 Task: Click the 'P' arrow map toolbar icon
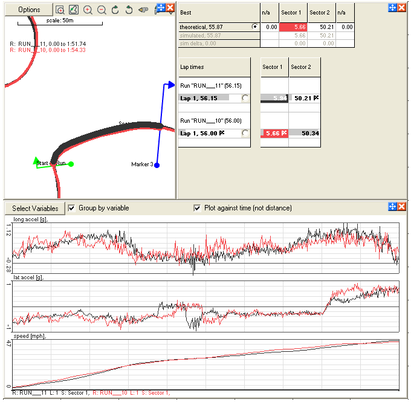(143, 10)
